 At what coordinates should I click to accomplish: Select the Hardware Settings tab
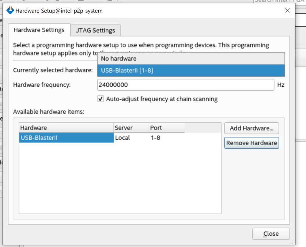39,30
